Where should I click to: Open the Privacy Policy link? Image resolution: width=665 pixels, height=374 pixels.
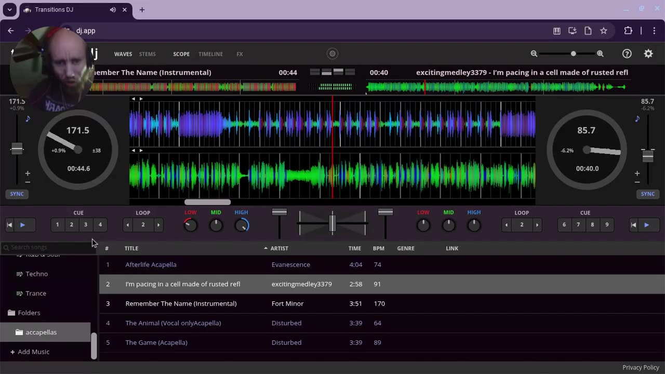(x=641, y=367)
